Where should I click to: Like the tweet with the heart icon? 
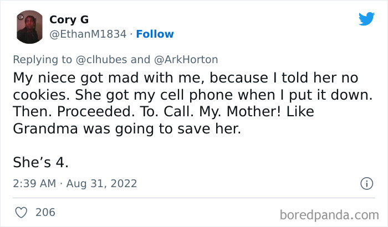click(x=20, y=212)
